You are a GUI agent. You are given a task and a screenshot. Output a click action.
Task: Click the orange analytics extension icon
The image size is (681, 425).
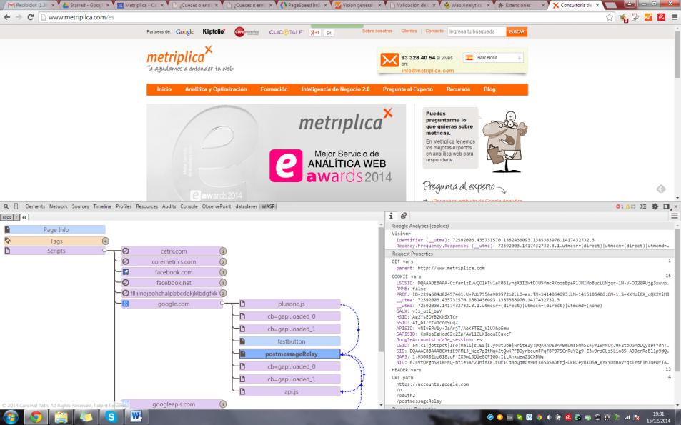click(648, 17)
